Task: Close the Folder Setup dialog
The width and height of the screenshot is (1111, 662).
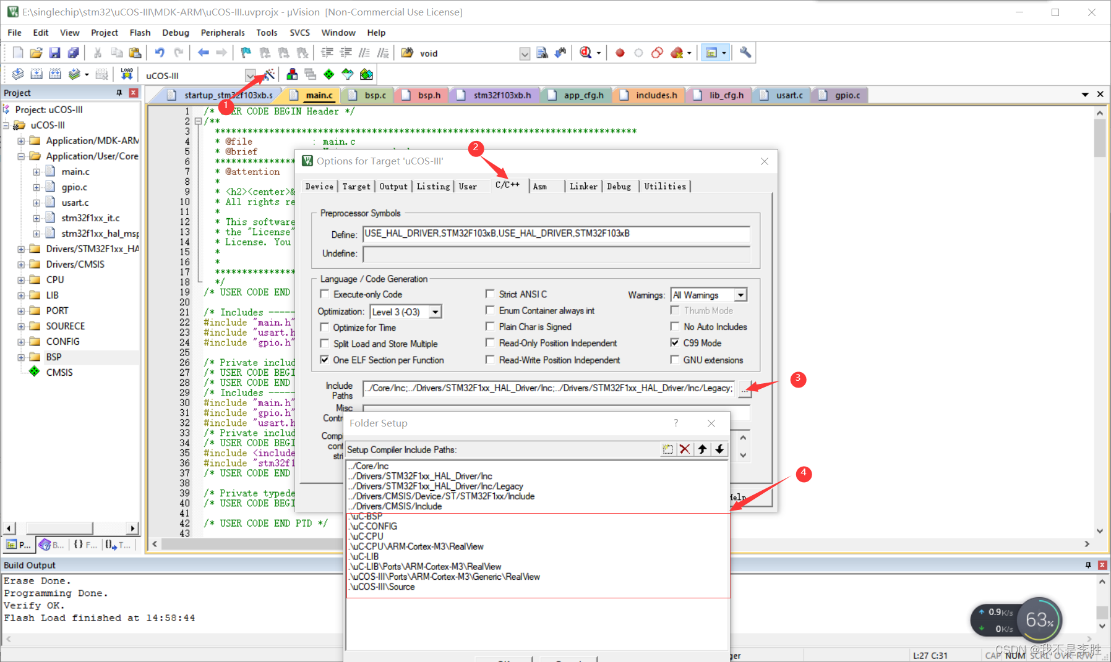Action: [711, 423]
